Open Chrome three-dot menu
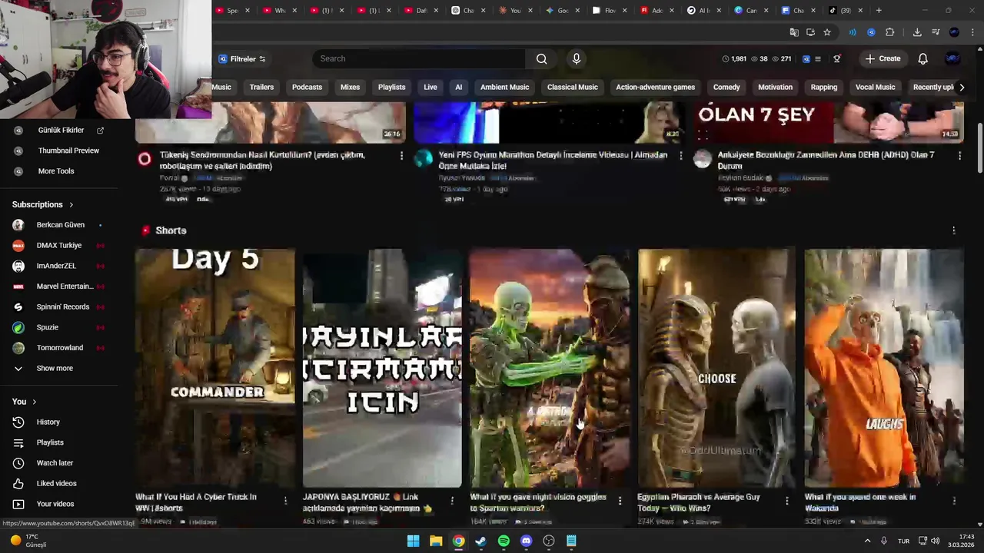The width and height of the screenshot is (984, 553). coord(973,32)
